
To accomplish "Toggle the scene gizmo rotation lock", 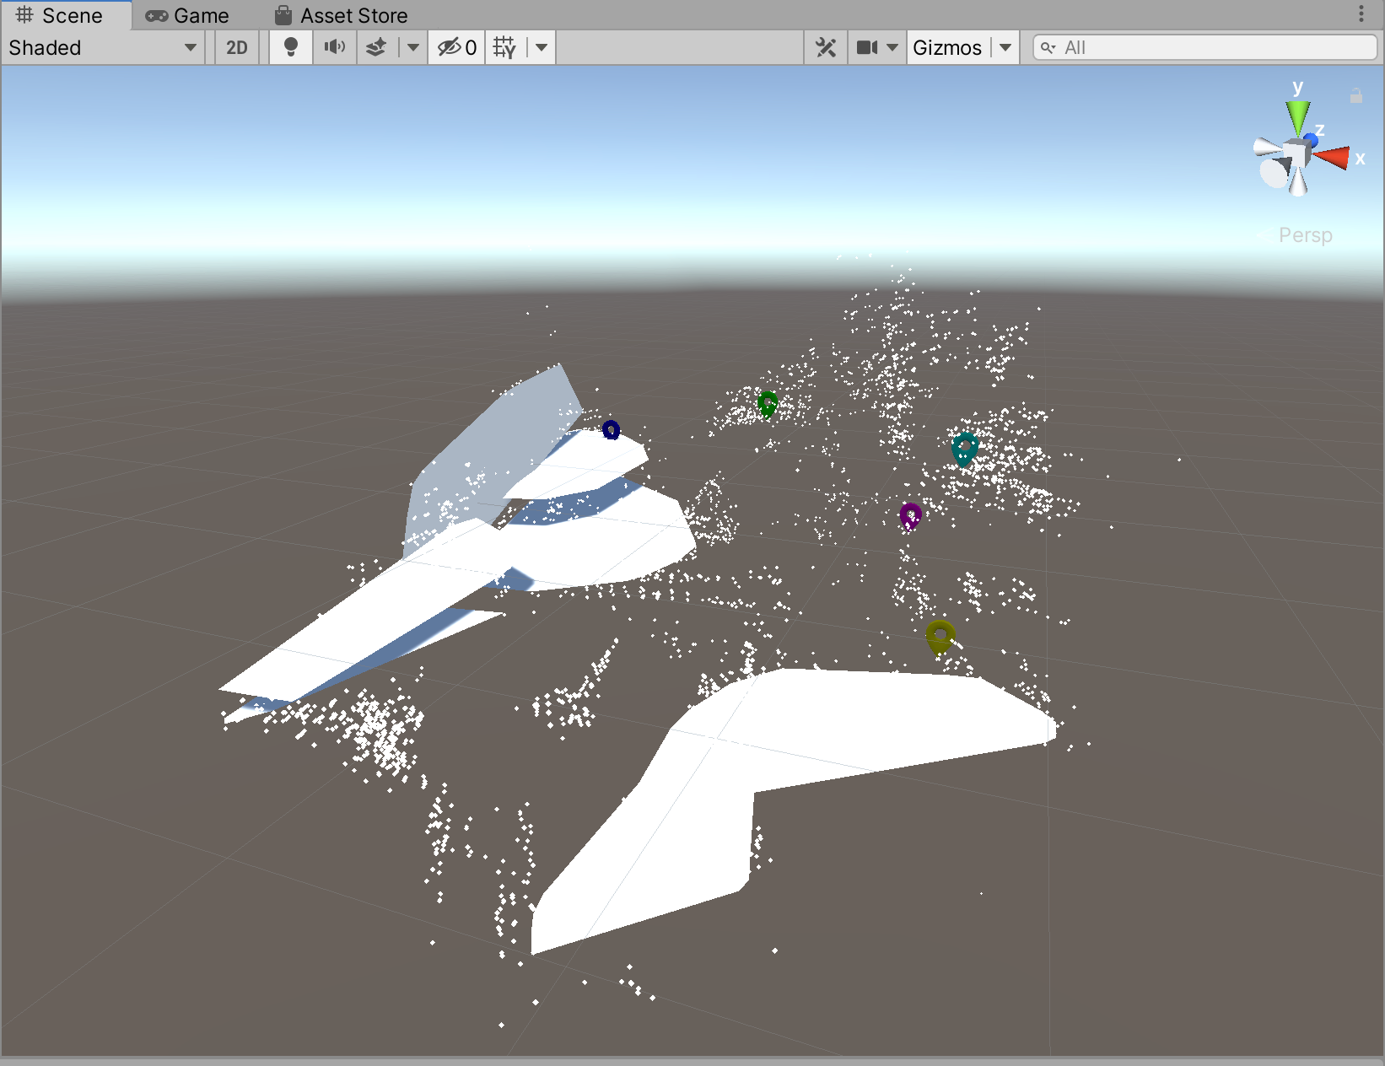I will (x=1356, y=96).
